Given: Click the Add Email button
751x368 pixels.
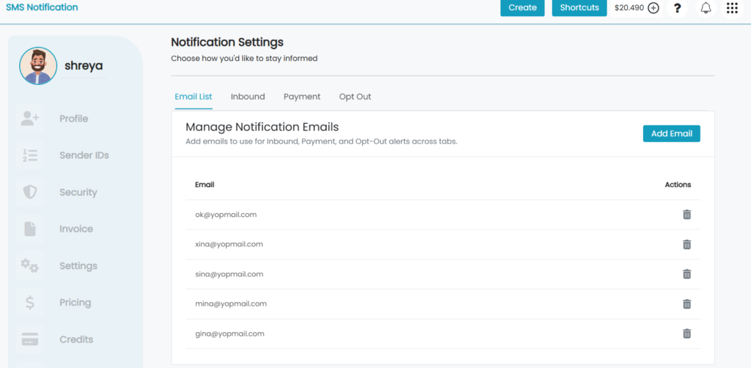Looking at the screenshot, I should pyautogui.click(x=672, y=133).
